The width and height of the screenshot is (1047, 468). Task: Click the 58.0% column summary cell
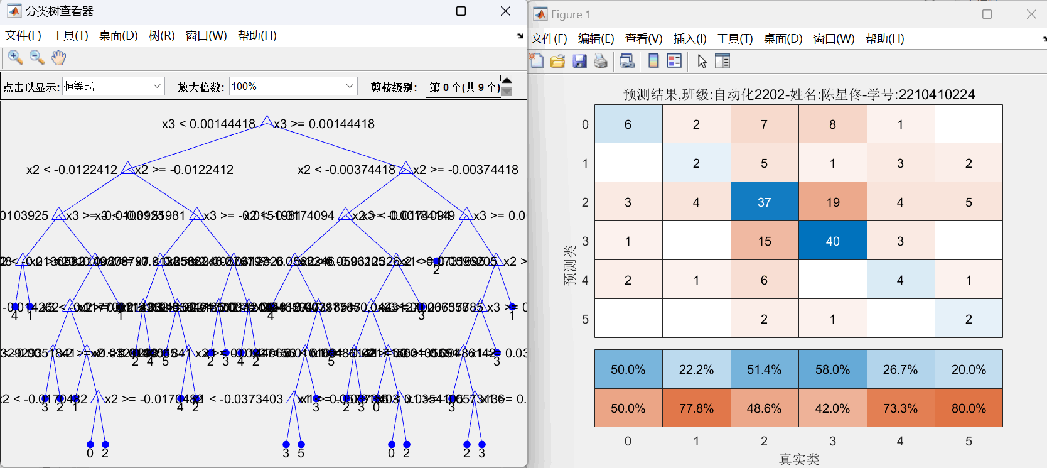[x=833, y=369]
